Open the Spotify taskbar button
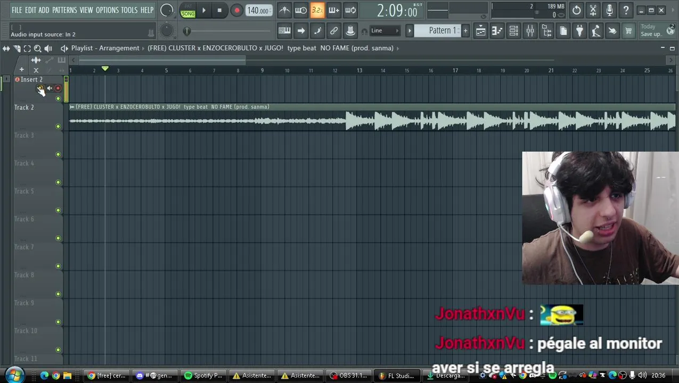The width and height of the screenshot is (679, 383). (203, 376)
